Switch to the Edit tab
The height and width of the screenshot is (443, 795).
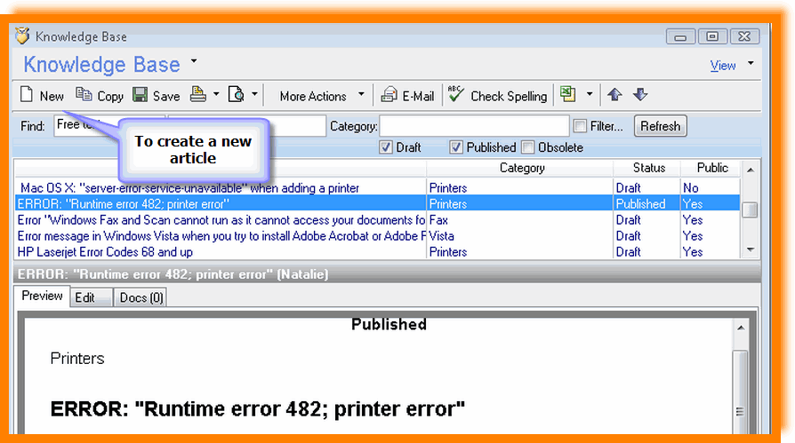85,297
